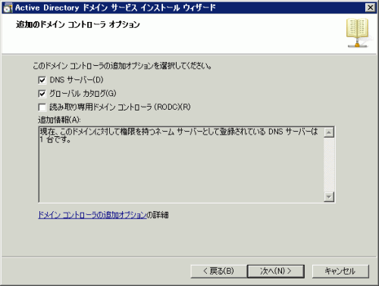This screenshot has width=379, height=286.
Task: Click the このドメイン コントローラの追加オプションを選択 instruction text
Action: (122, 66)
